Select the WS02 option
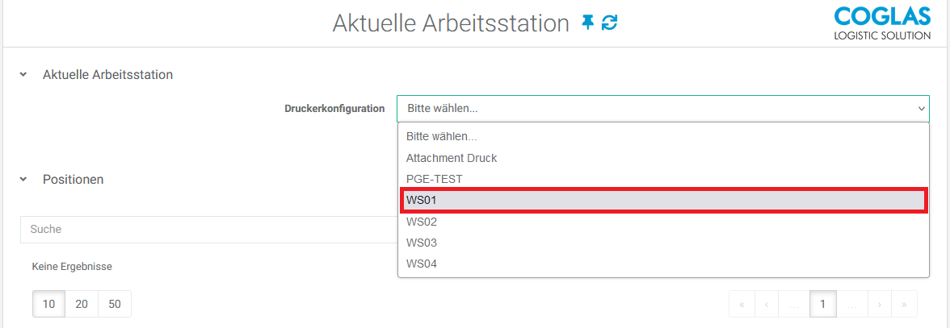The width and height of the screenshot is (950, 328). tap(422, 222)
